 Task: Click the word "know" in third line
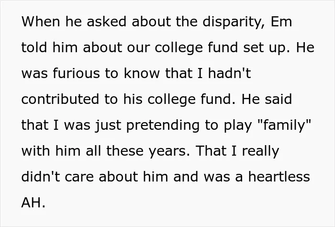(x=142, y=73)
